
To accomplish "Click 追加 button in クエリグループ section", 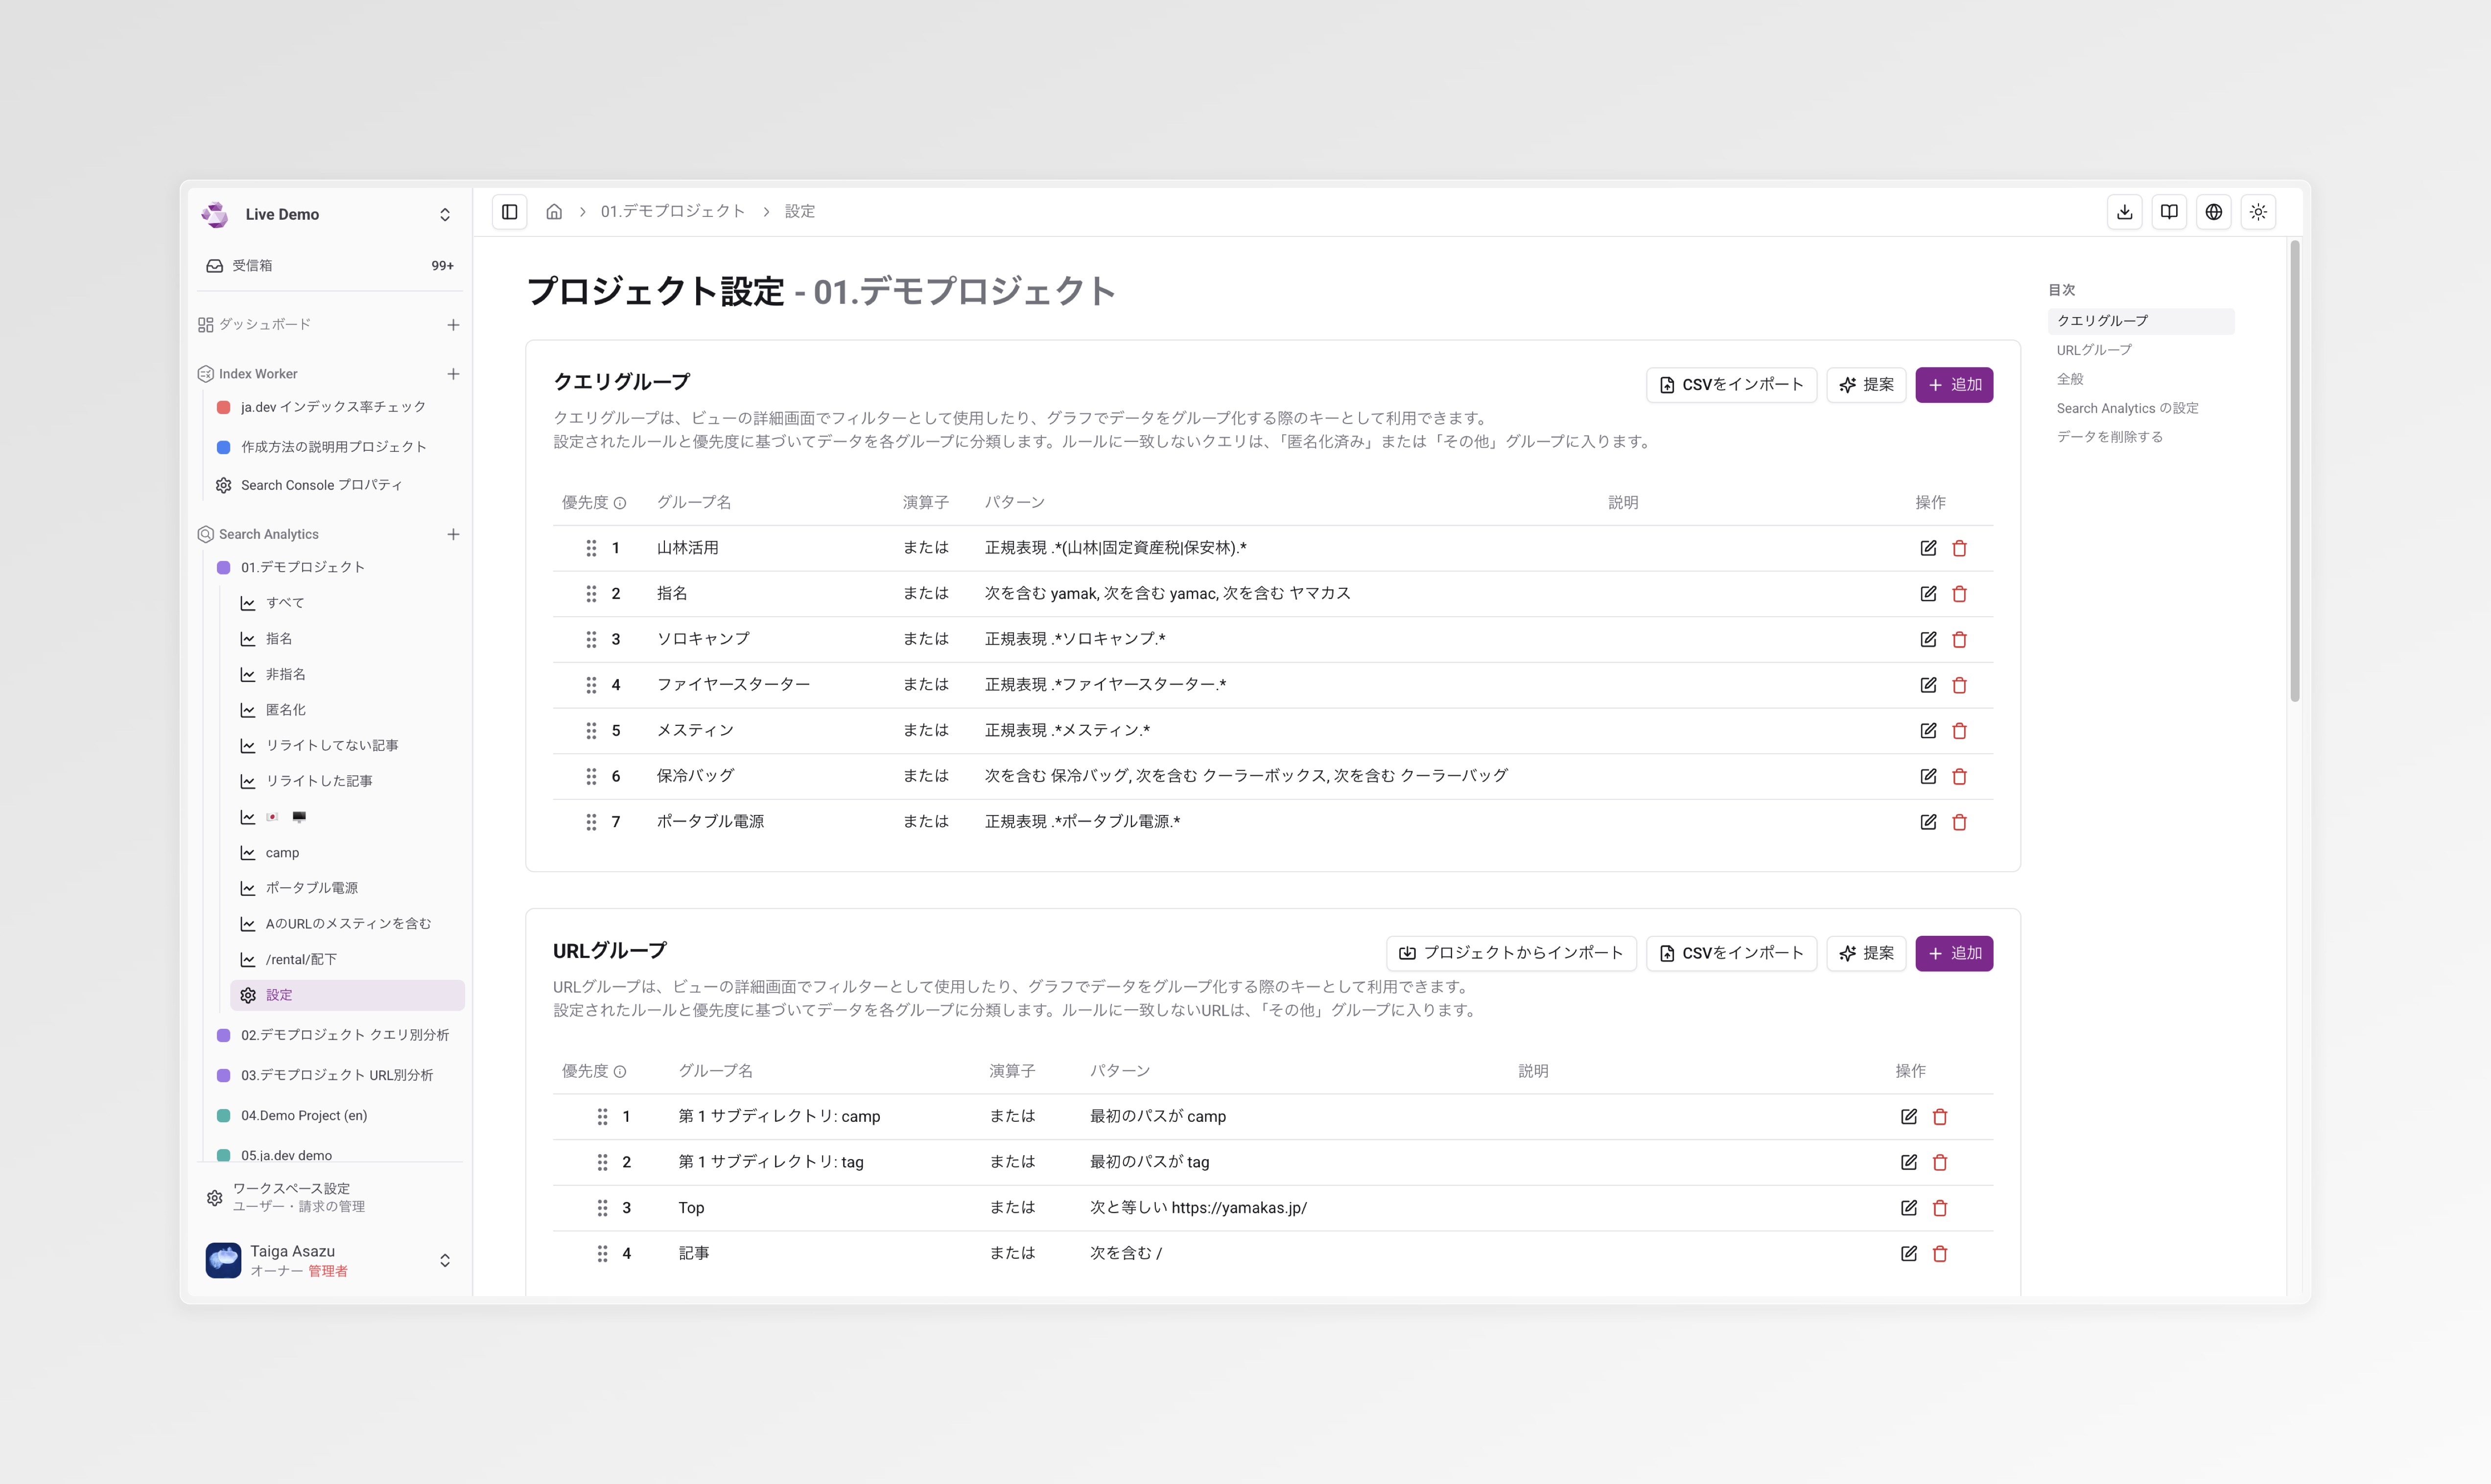I will pyautogui.click(x=1953, y=385).
